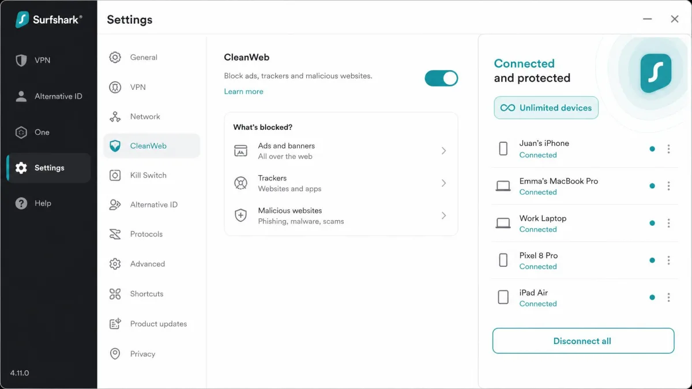Click the green status dot for iPad Air
This screenshot has height=389, width=692.
click(x=652, y=297)
